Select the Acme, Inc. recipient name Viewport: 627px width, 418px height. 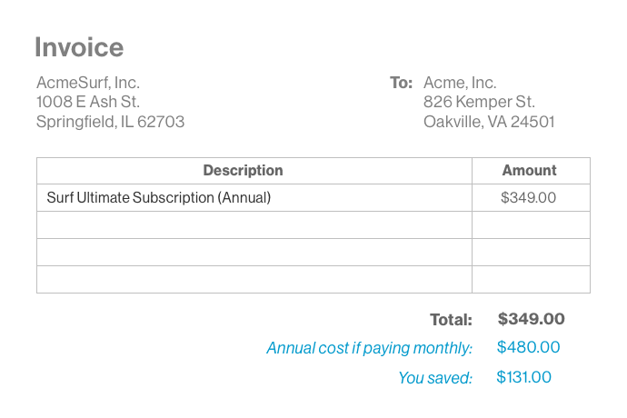tap(460, 83)
